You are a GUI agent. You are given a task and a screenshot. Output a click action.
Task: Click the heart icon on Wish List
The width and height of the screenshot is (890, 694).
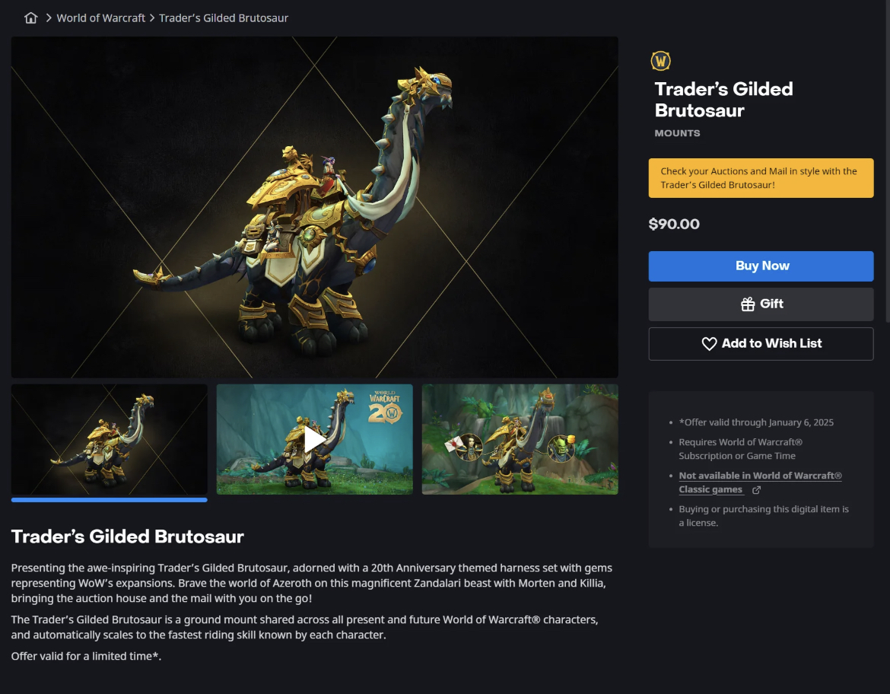pyautogui.click(x=709, y=344)
